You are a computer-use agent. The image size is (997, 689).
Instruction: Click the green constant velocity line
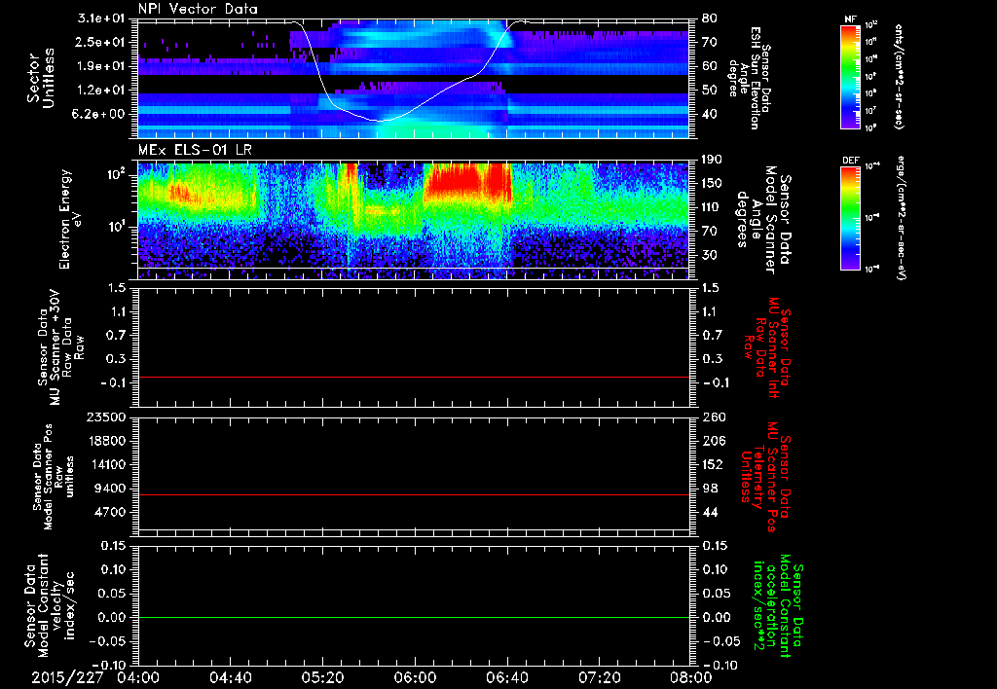click(x=413, y=617)
